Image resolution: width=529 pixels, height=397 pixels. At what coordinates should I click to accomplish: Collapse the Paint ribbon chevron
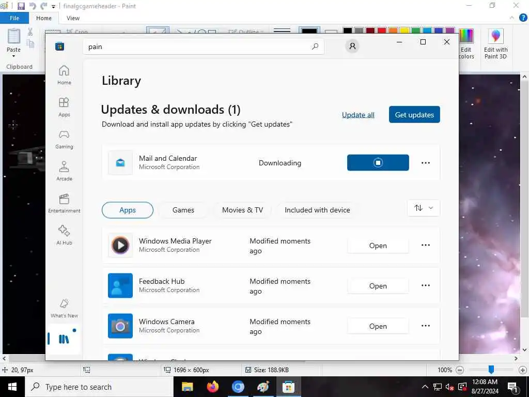tap(512, 18)
